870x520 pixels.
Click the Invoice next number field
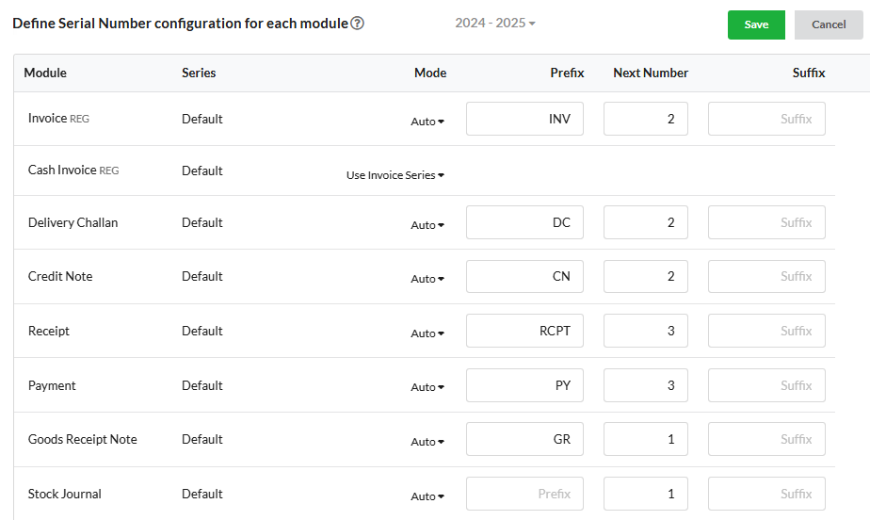[x=646, y=119]
